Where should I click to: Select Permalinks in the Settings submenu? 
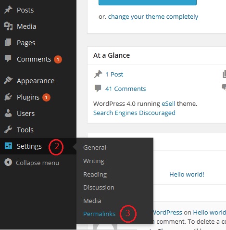click(x=100, y=214)
